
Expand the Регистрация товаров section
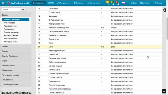coord(16,75)
